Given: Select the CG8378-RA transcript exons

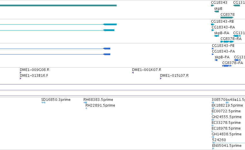Looking at the screenshot, I should [227, 42].
